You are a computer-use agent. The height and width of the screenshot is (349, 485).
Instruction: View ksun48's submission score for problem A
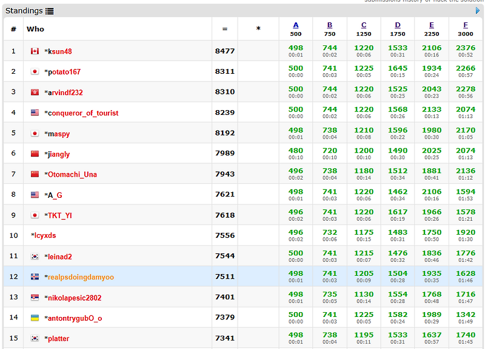pyautogui.click(x=296, y=48)
